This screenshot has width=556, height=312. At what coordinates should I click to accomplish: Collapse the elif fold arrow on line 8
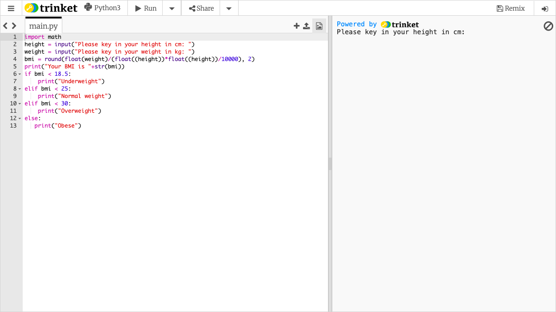[20, 89]
